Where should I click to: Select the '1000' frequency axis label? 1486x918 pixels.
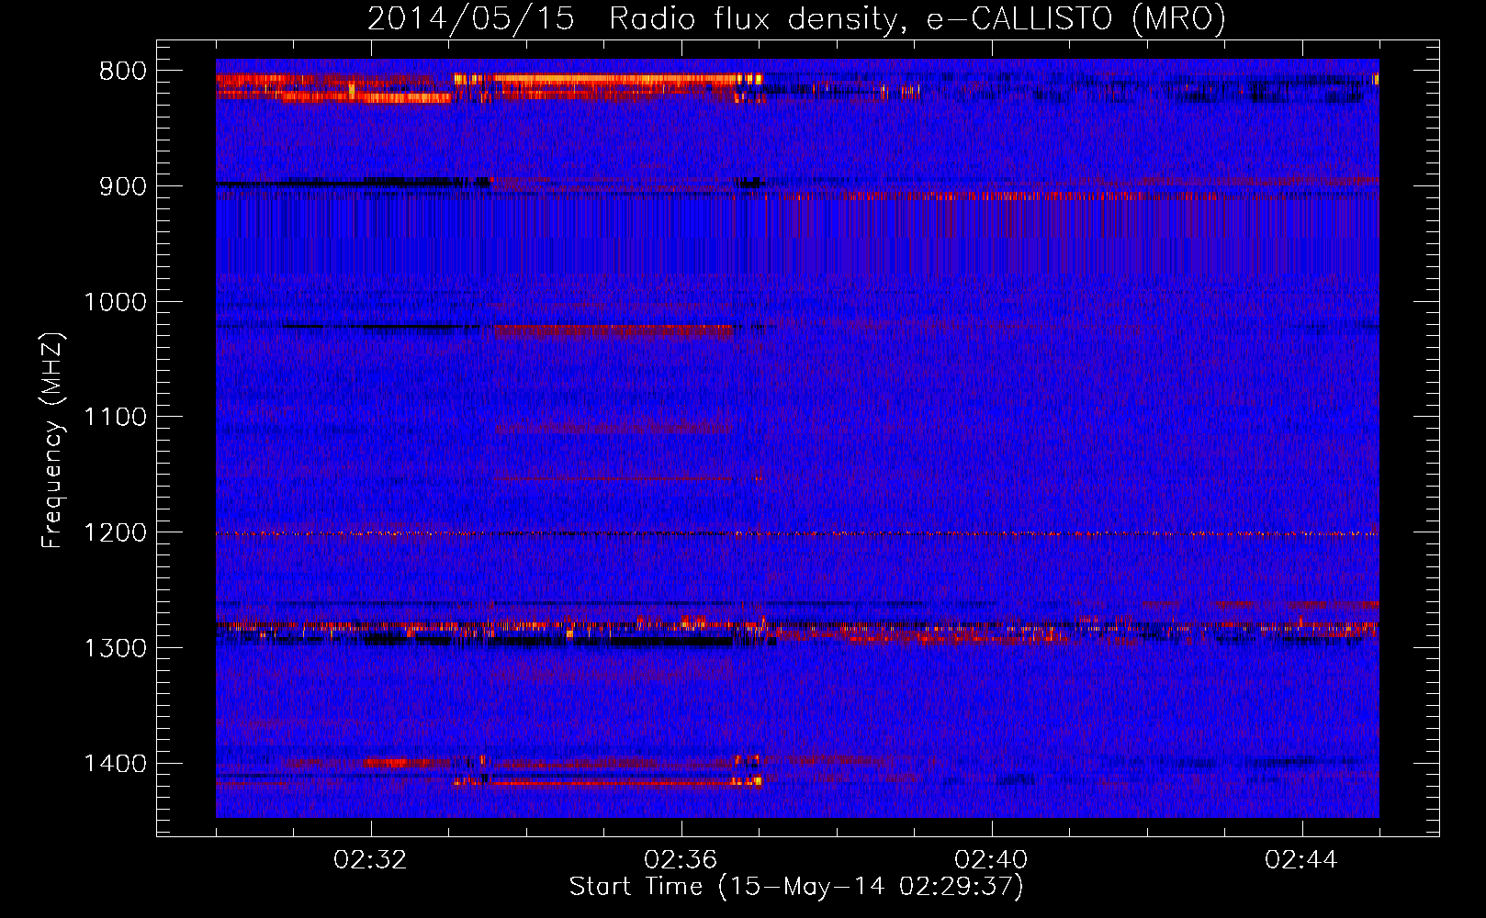tap(116, 302)
